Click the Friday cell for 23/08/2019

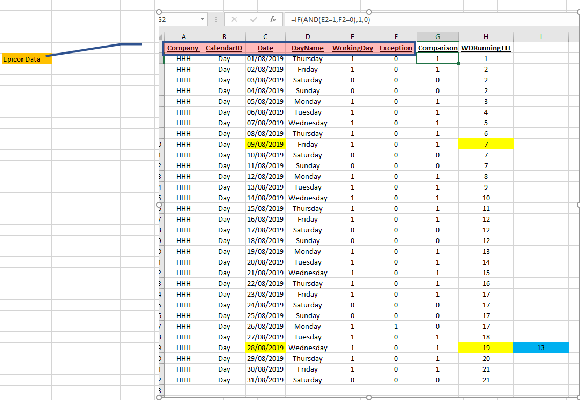click(x=308, y=294)
